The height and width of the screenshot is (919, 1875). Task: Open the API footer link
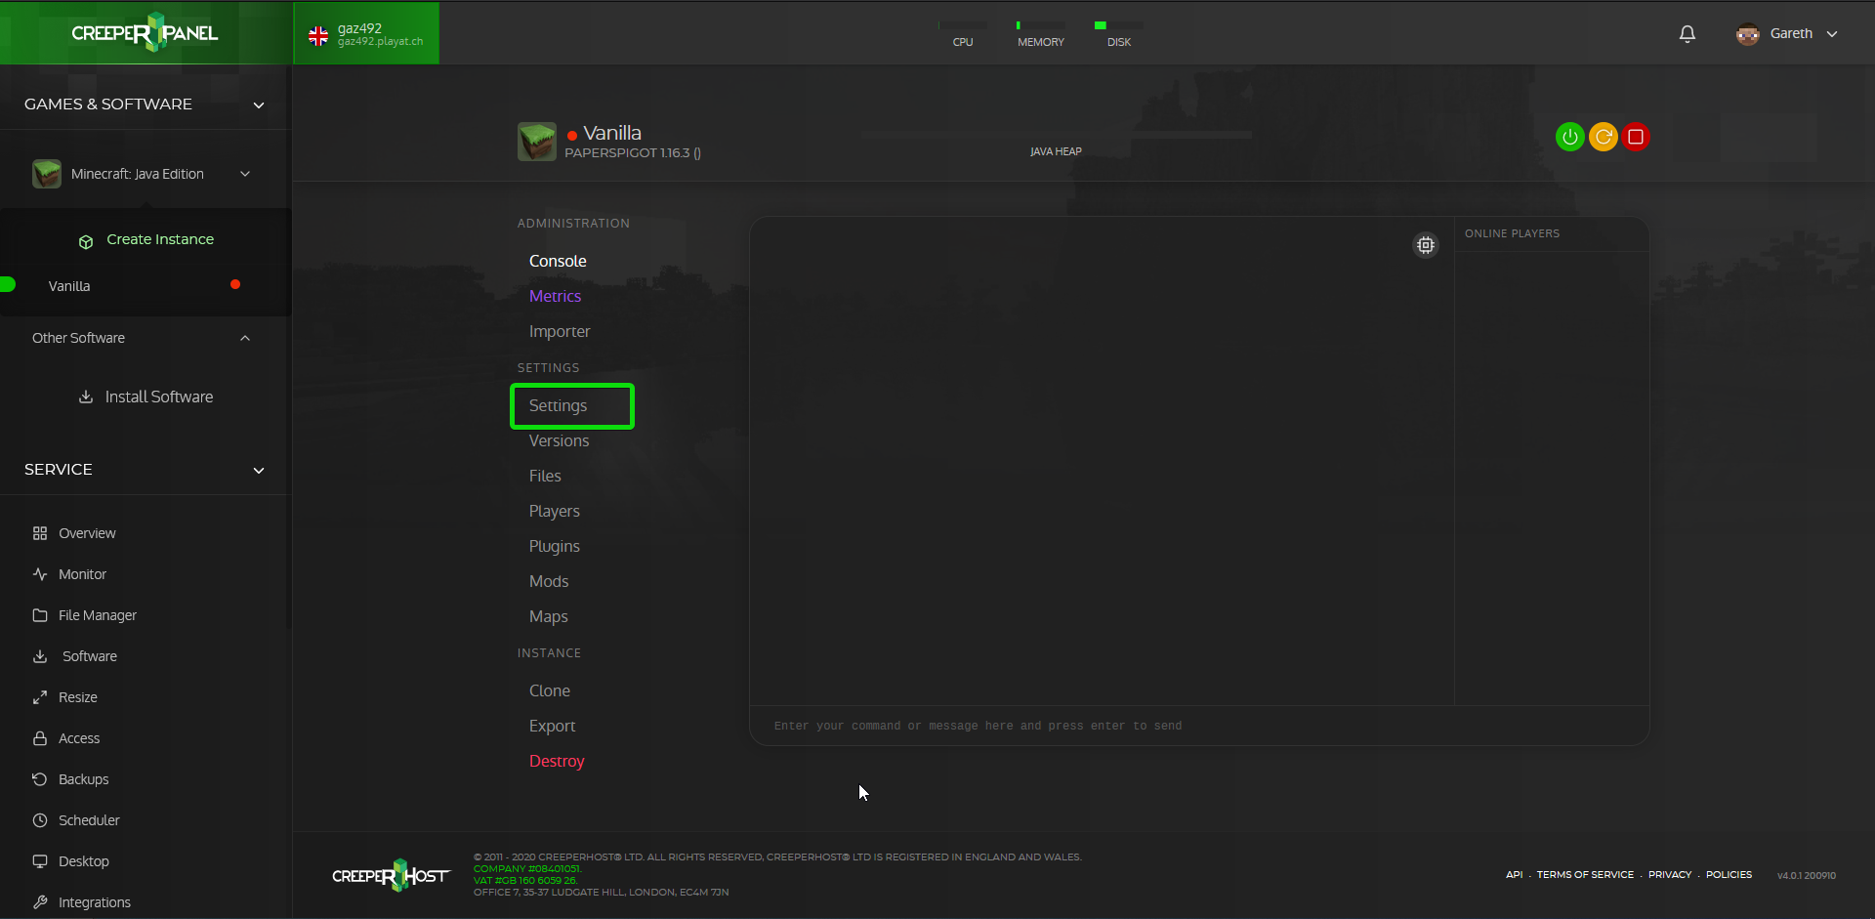[1514, 874]
